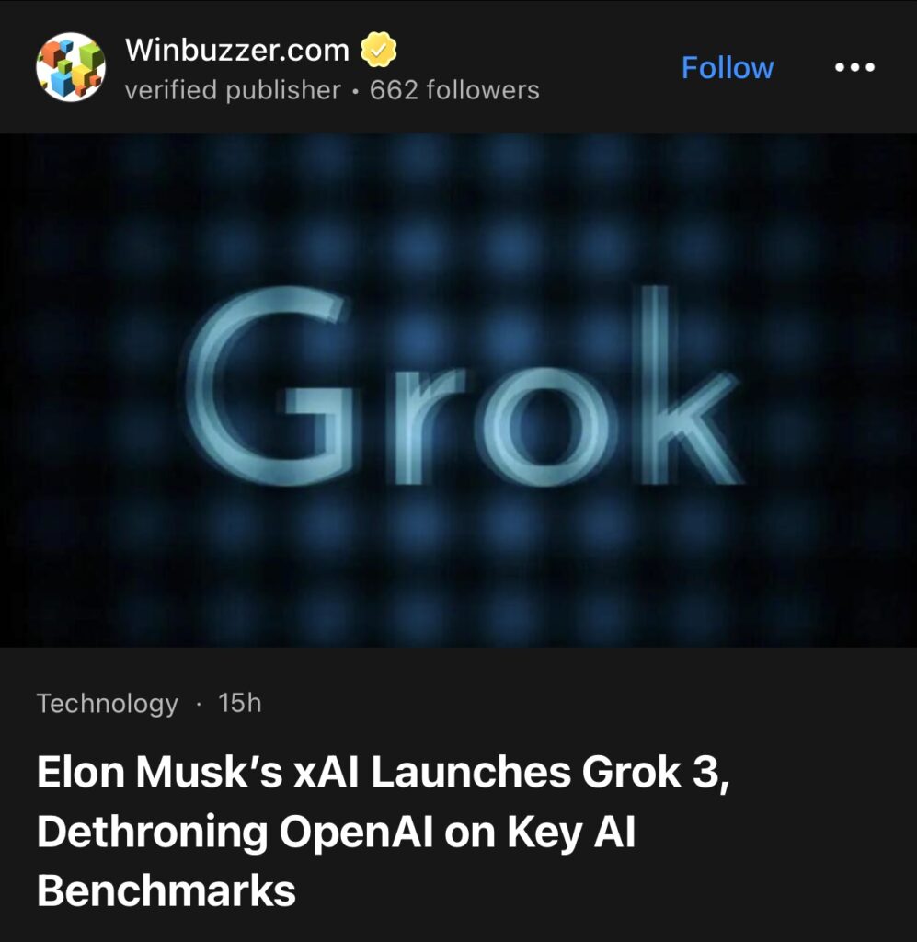The image size is (917, 942).
Task: Open the Winbuzzer colorful cubes avatar
Action: coord(71,66)
